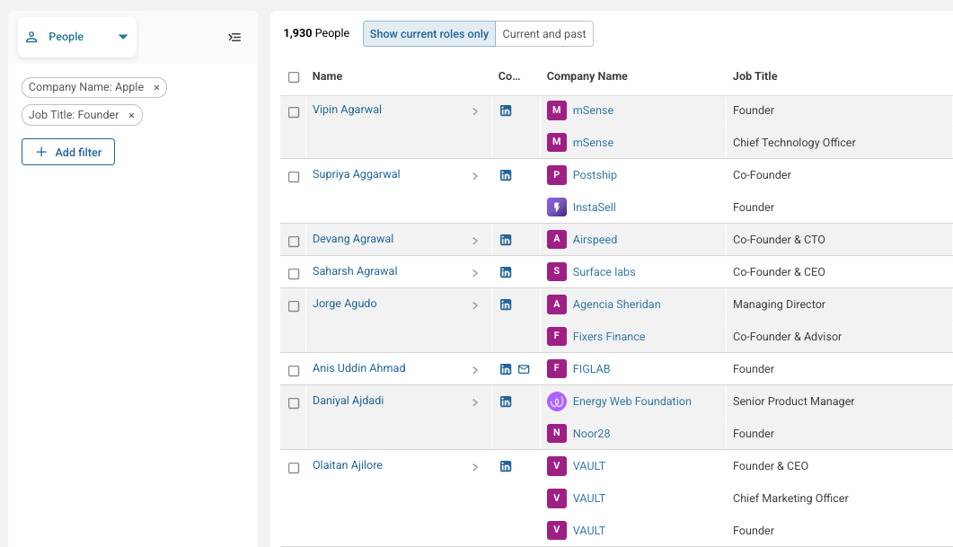Image resolution: width=953 pixels, height=547 pixels.
Task: Click 'Senior Product Manager' job title cell
Action: click(794, 401)
